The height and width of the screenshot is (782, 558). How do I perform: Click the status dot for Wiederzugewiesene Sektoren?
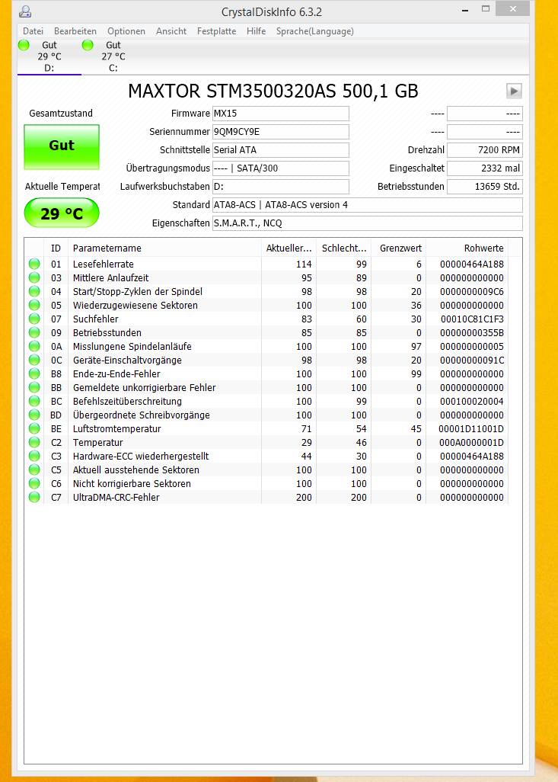(x=34, y=305)
